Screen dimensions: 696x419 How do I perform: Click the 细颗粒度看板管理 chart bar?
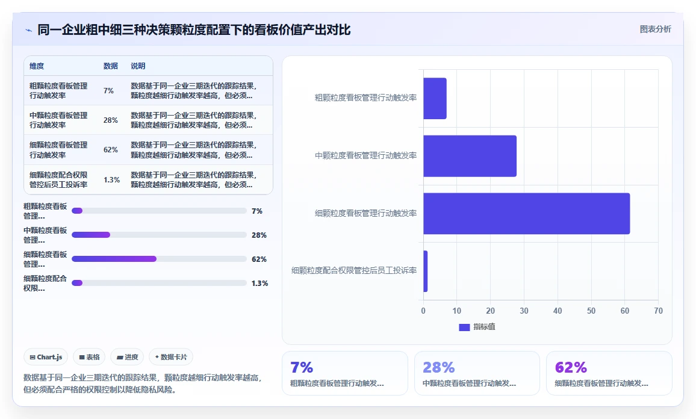tap(527, 214)
